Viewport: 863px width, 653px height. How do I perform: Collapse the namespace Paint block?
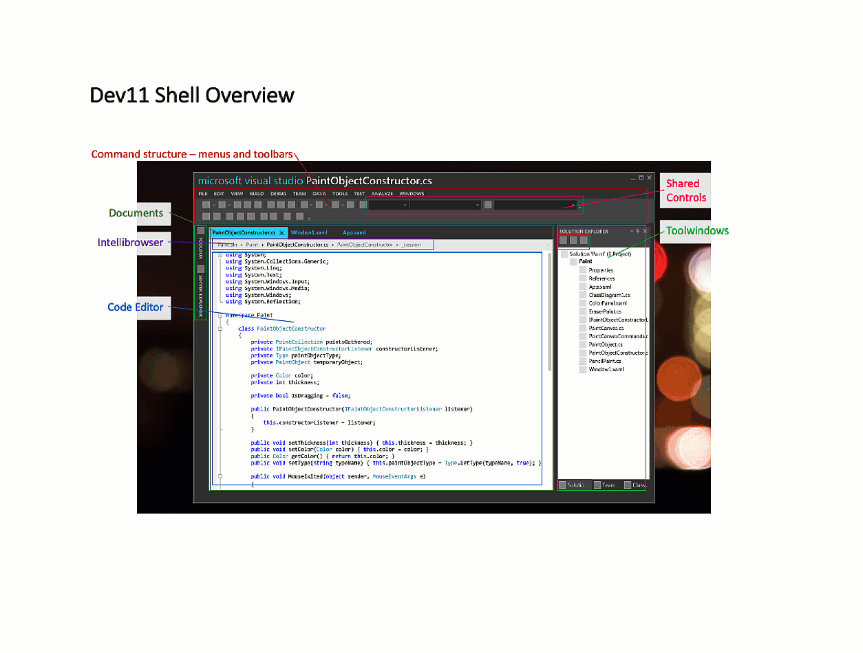[x=220, y=316]
